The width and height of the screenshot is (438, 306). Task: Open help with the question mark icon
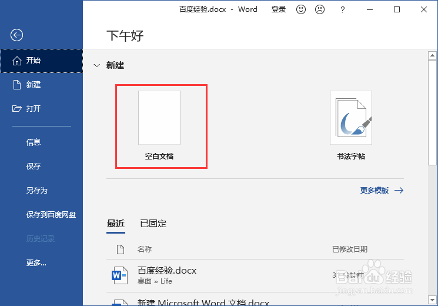click(x=343, y=10)
